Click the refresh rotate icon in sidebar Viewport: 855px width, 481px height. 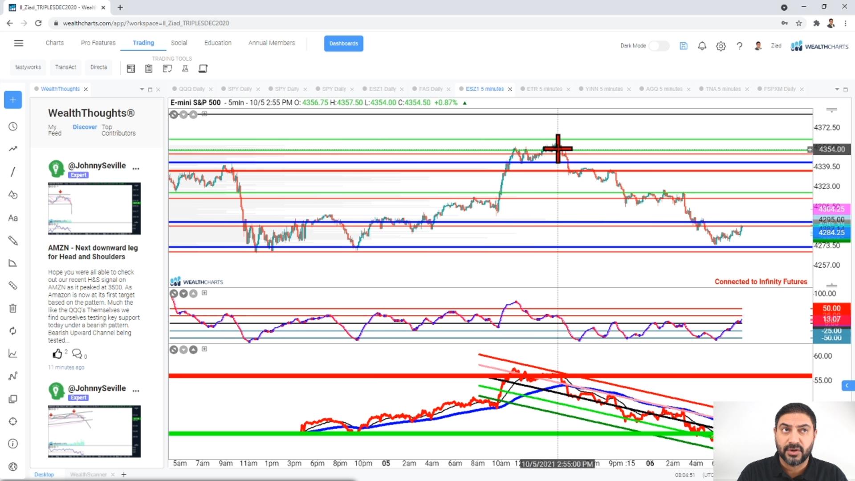(x=13, y=331)
